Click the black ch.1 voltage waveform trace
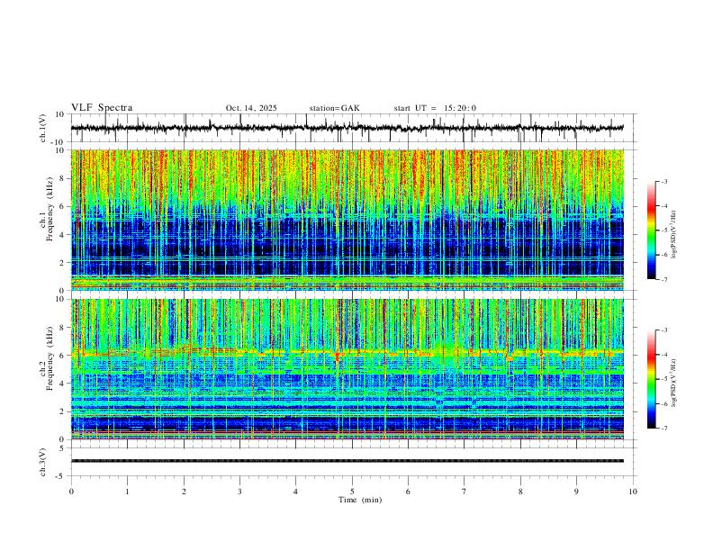 [x=347, y=128]
